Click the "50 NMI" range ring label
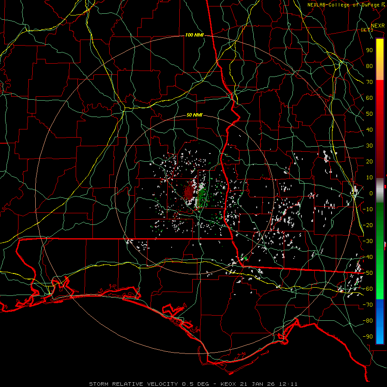 [194, 115]
